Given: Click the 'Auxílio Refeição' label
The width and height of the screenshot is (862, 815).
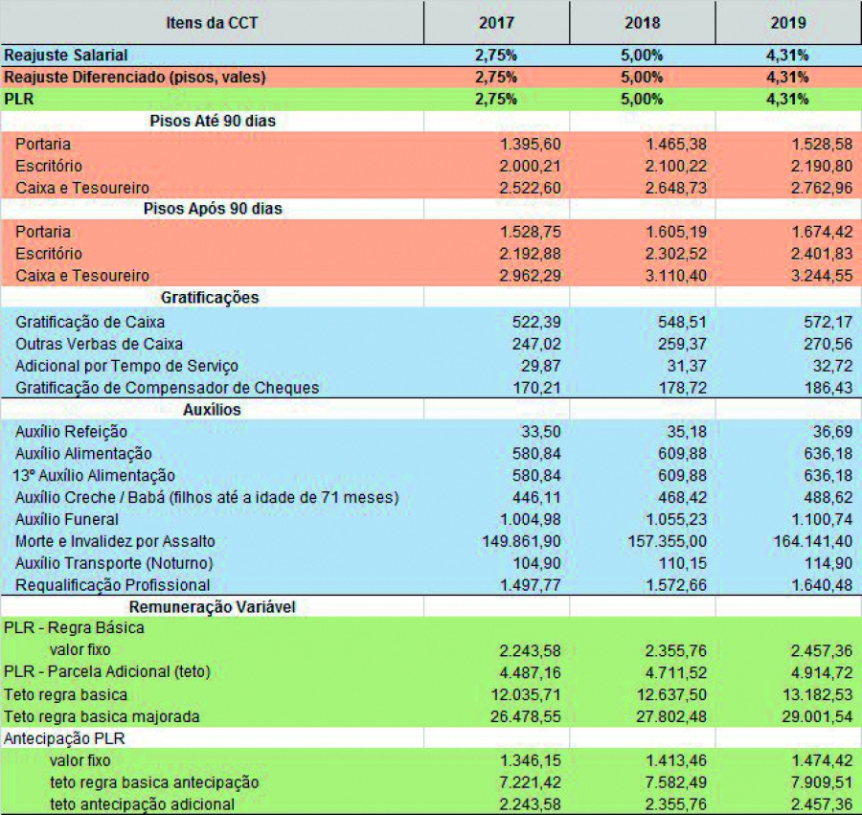Looking at the screenshot, I should [x=71, y=432].
